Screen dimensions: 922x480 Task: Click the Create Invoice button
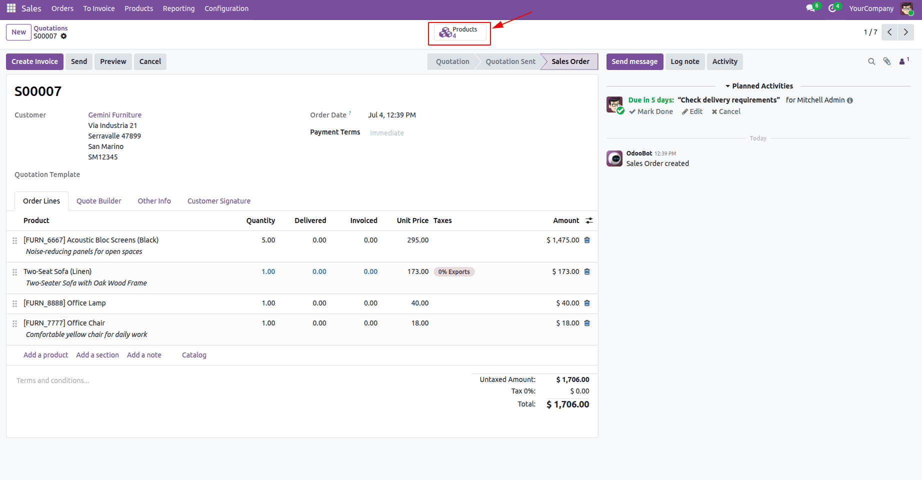pyautogui.click(x=34, y=61)
